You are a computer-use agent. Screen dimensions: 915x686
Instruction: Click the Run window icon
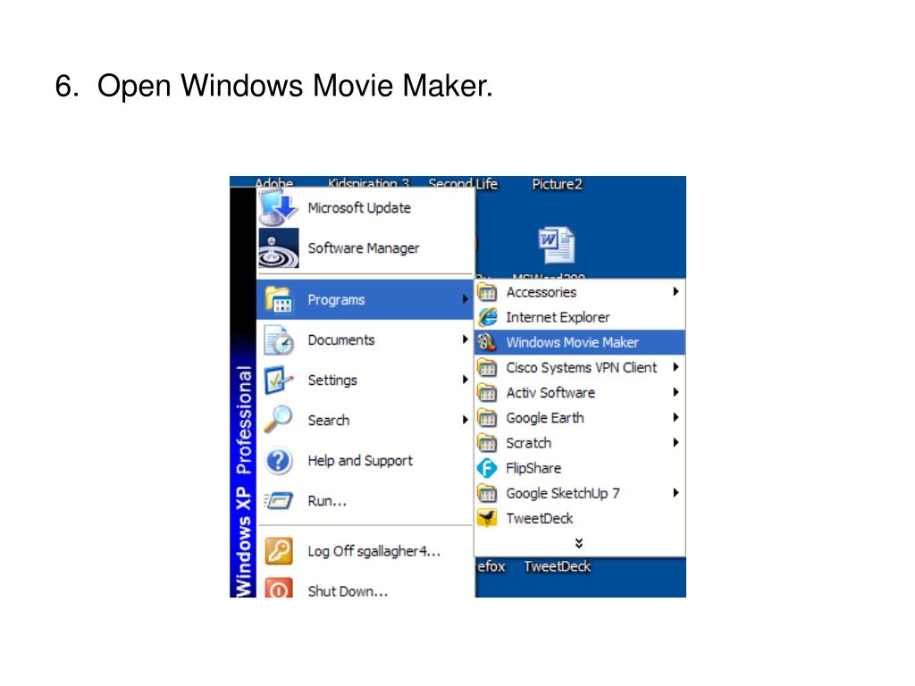(x=279, y=500)
